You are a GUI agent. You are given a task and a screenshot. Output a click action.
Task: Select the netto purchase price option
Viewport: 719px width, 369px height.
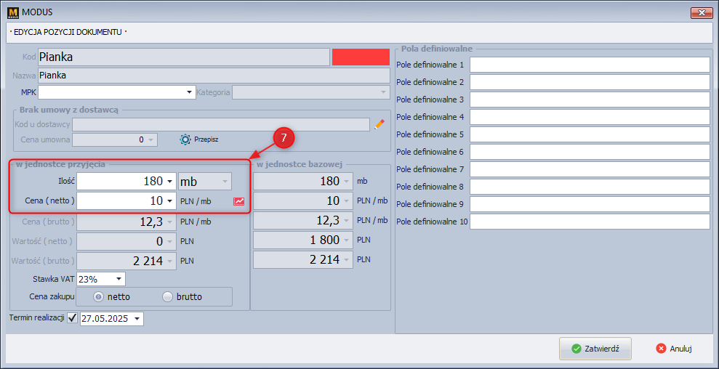[x=99, y=296]
